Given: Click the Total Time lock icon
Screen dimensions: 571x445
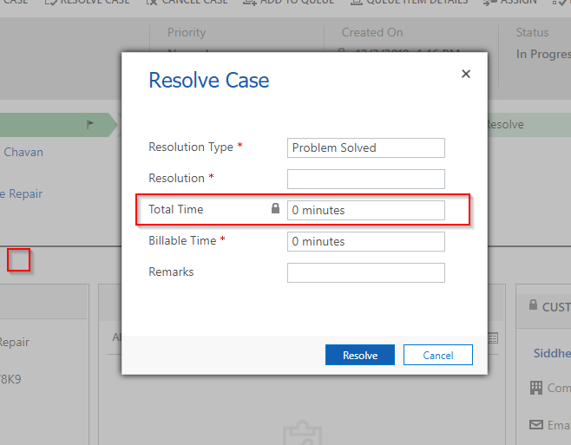Looking at the screenshot, I should click(x=275, y=208).
